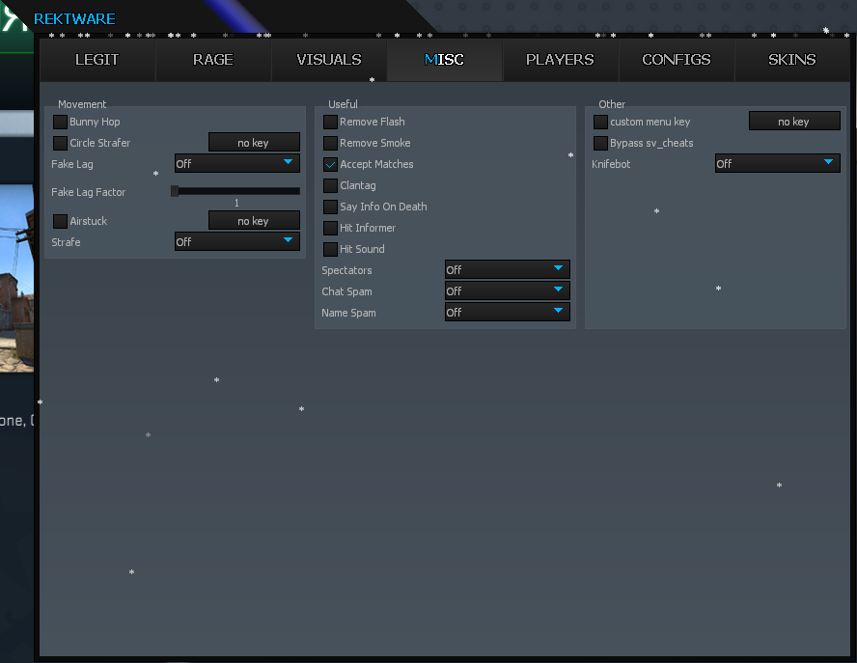Click the Fake Lag Factor label

pyautogui.click(x=89, y=192)
